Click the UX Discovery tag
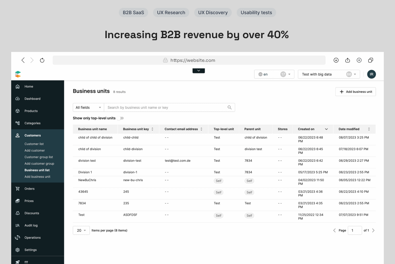Screen dimensions: 395x264 pos(213,12)
